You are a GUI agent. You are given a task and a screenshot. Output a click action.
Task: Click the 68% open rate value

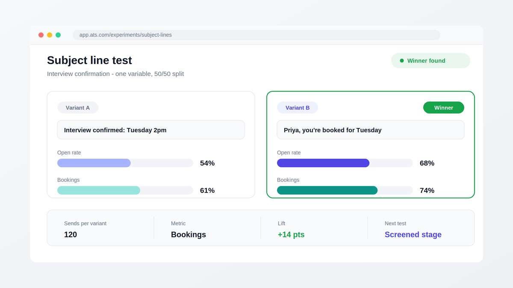click(427, 163)
